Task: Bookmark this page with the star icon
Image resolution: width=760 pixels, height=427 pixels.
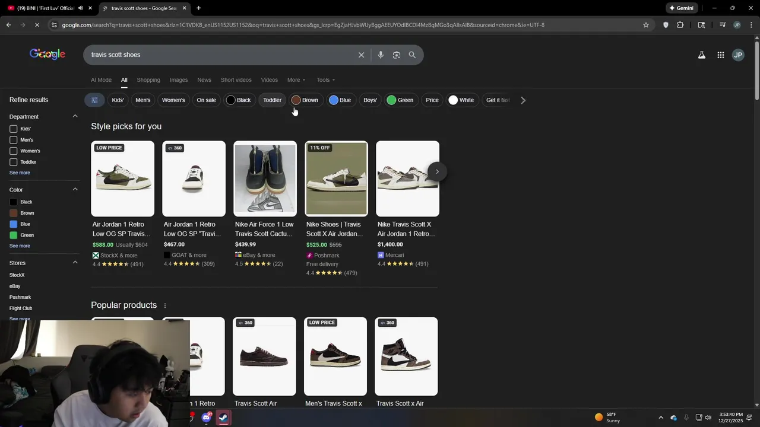Action: click(646, 25)
